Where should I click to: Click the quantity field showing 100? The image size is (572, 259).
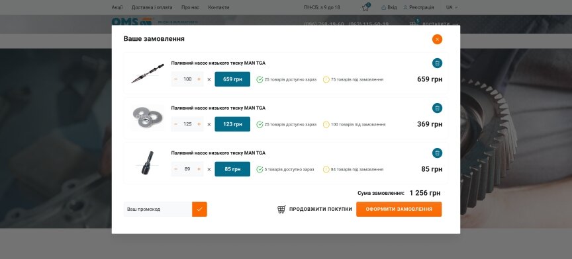click(187, 79)
